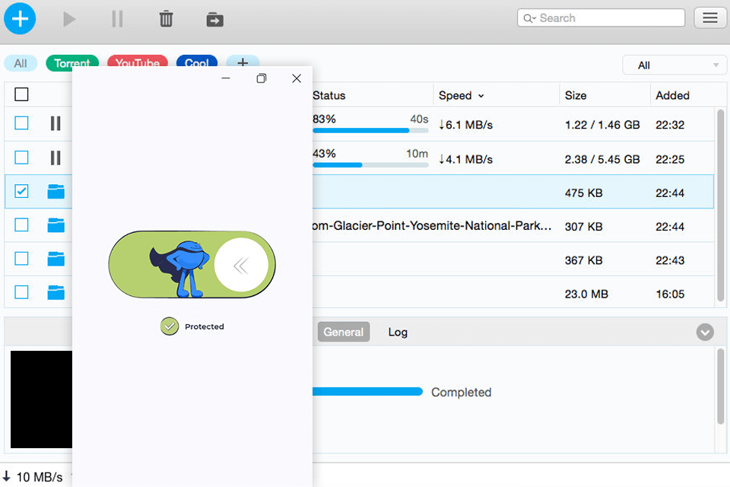Open the Speed column sort arrow
730x487 pixels.
(x=481, y=96)
